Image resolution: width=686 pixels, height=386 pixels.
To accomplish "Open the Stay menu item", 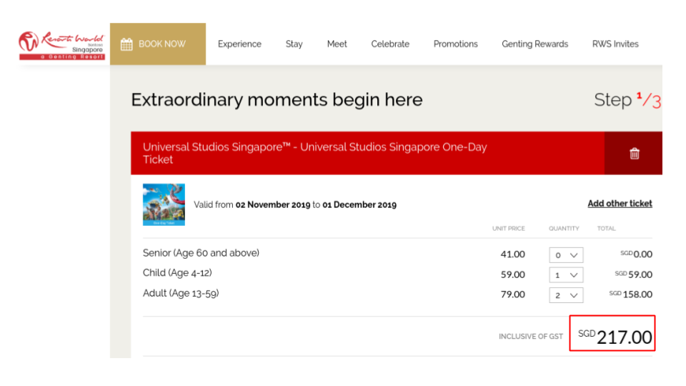I will (294, 44).
